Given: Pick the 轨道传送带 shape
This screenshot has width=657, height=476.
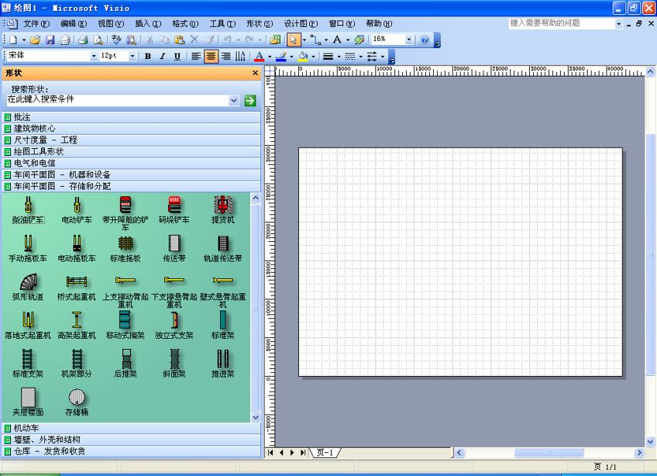Looking at the screenshot, I should (x=223, y=249).
